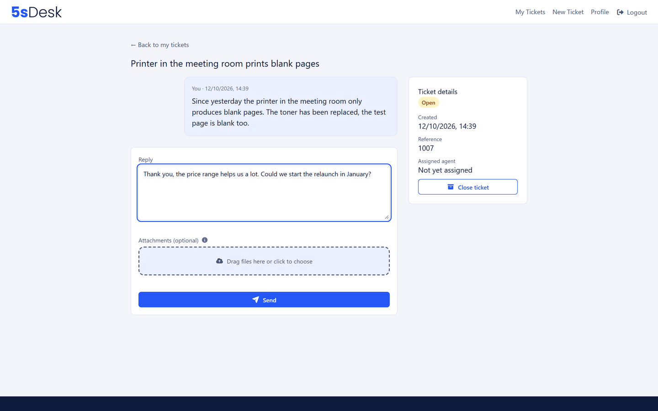Click the 5sDesk logo

click(37, 12)
